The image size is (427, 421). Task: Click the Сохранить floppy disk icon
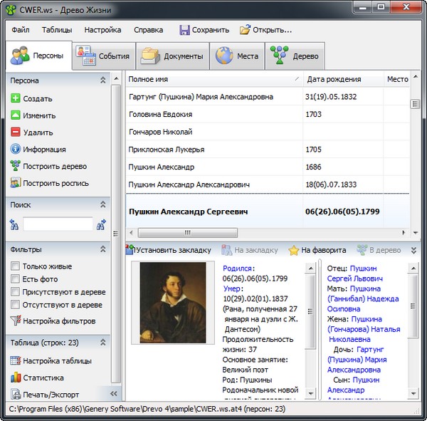click(x=184, y=30)
